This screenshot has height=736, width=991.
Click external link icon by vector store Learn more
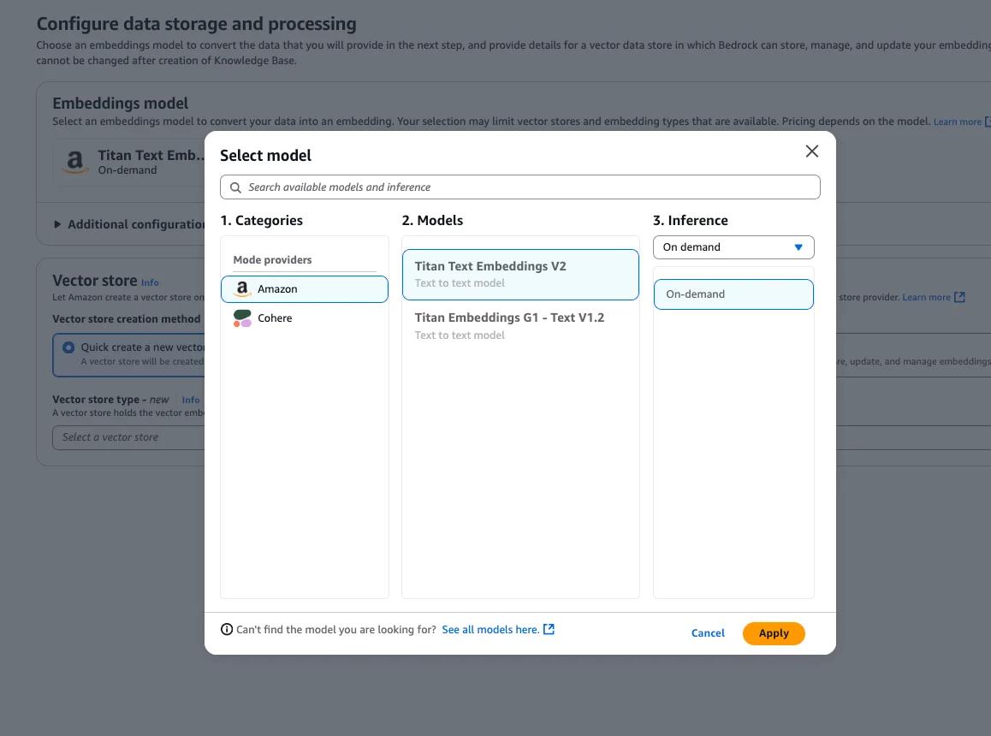tap(959, 297)
